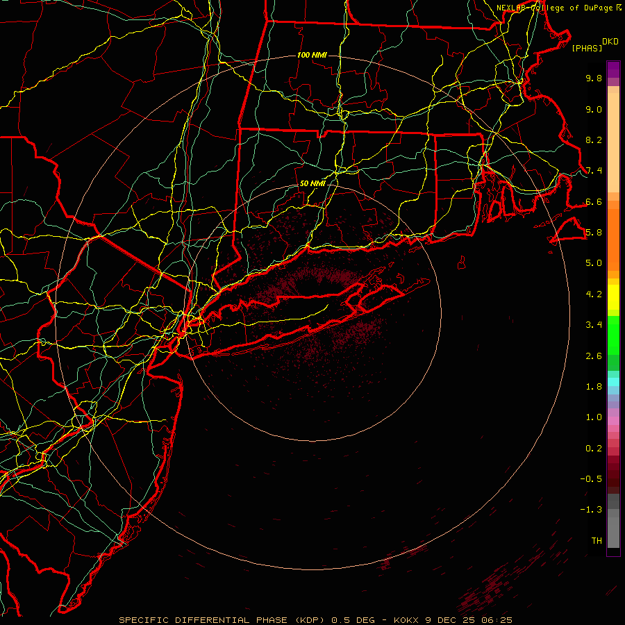Pick the pink band beside 1.0
The width and height of the screenshot is (625, 625).
point(613,421)
